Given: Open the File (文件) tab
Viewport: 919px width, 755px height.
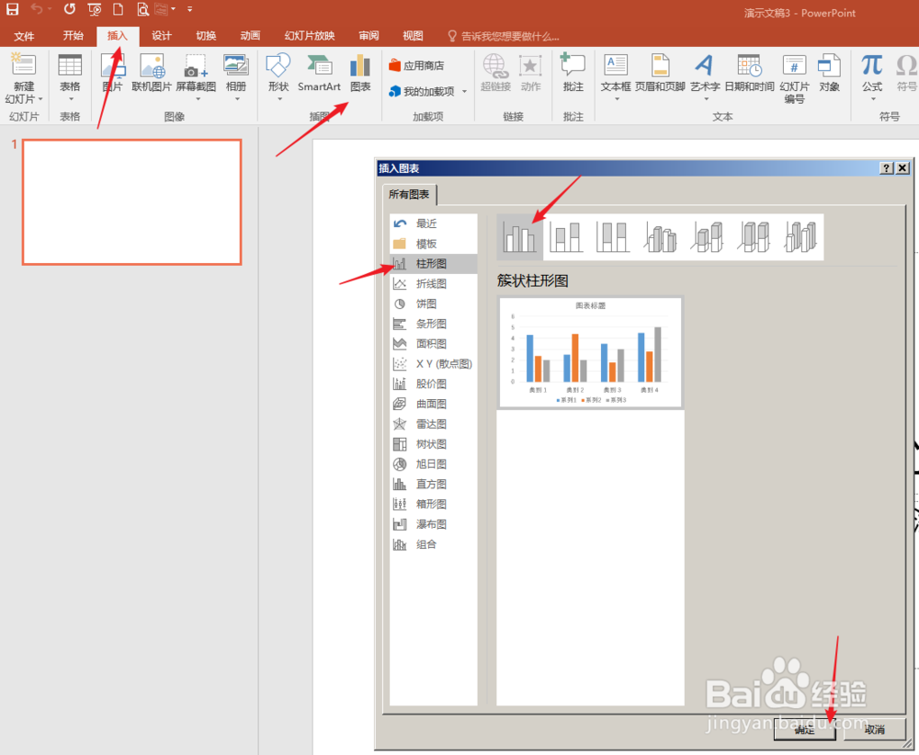Looking at the screenshot, I should coord(24,37).
